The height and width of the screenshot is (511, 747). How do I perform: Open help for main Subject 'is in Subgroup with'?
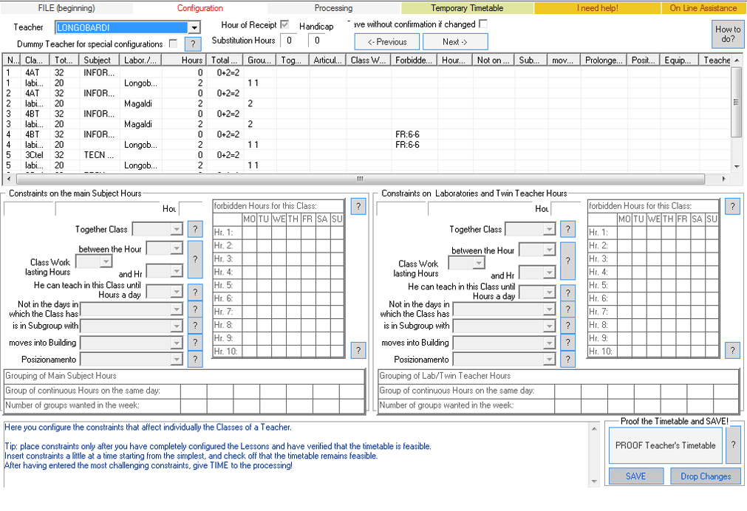195,326
